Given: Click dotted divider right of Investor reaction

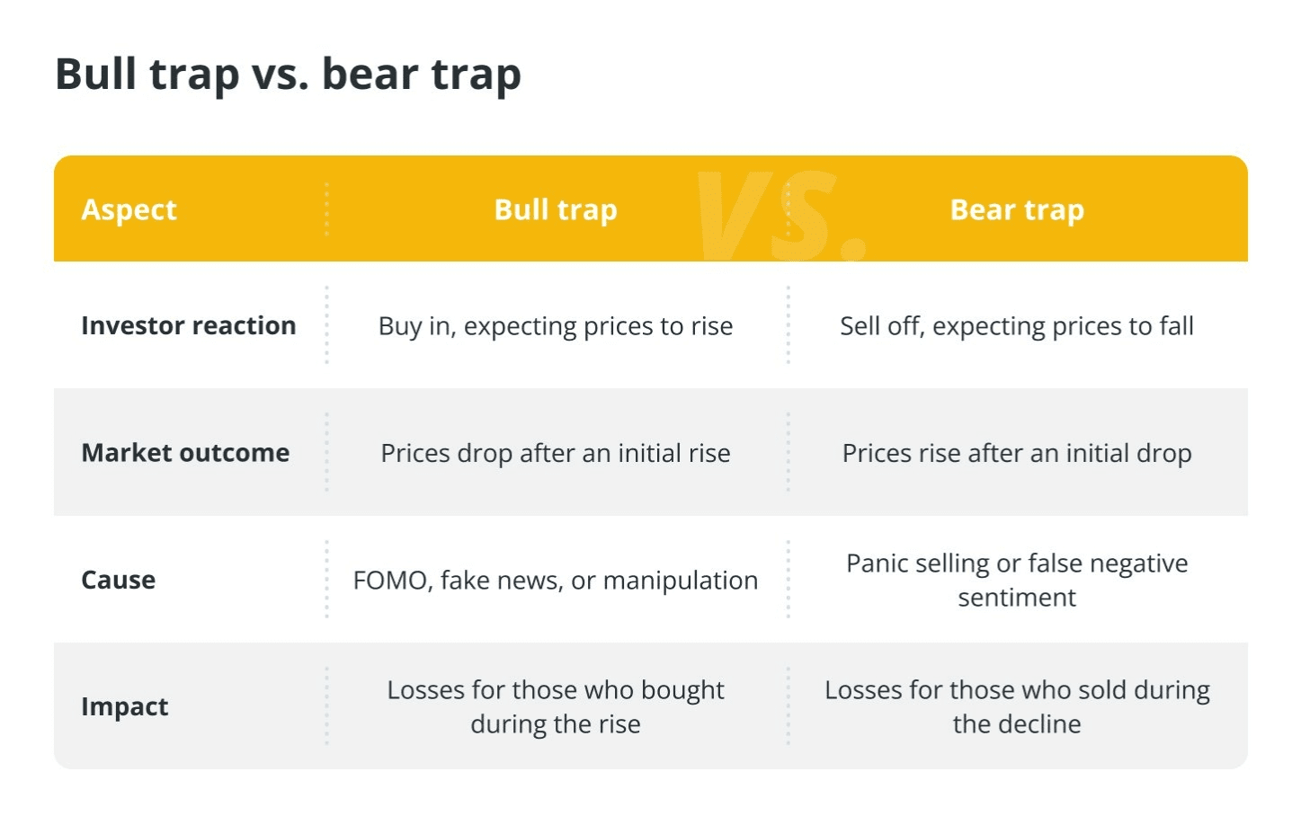Looking at the screenshot, I should (326, 325).
